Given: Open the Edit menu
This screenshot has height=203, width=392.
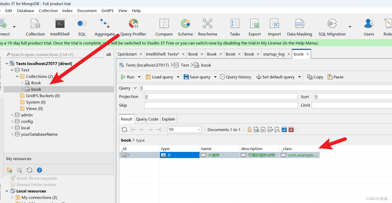Looking at the screenshot, I should coord(9,11).
